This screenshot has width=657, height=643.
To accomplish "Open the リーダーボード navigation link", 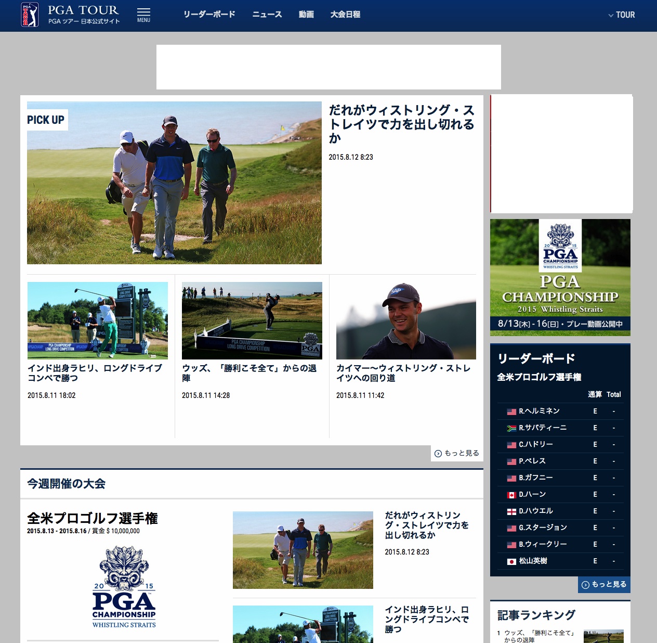I will pyautogui.click(x=209, y=15).
